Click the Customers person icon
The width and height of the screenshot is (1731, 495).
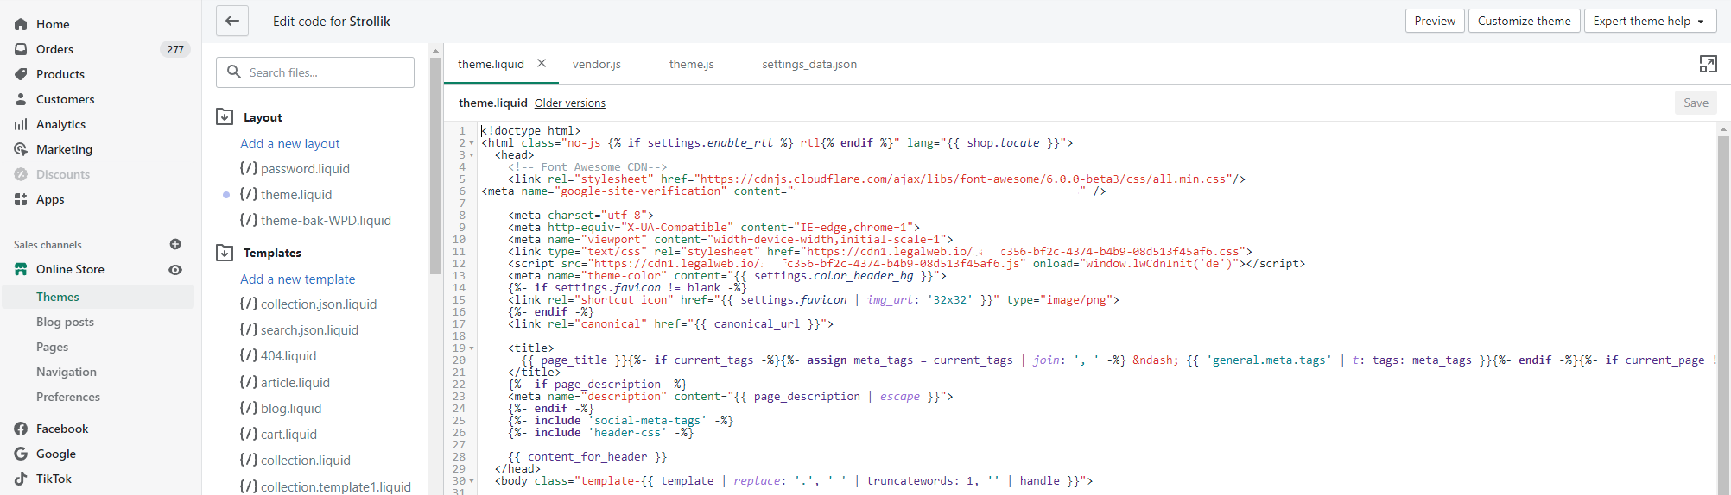tap(21, 99)
